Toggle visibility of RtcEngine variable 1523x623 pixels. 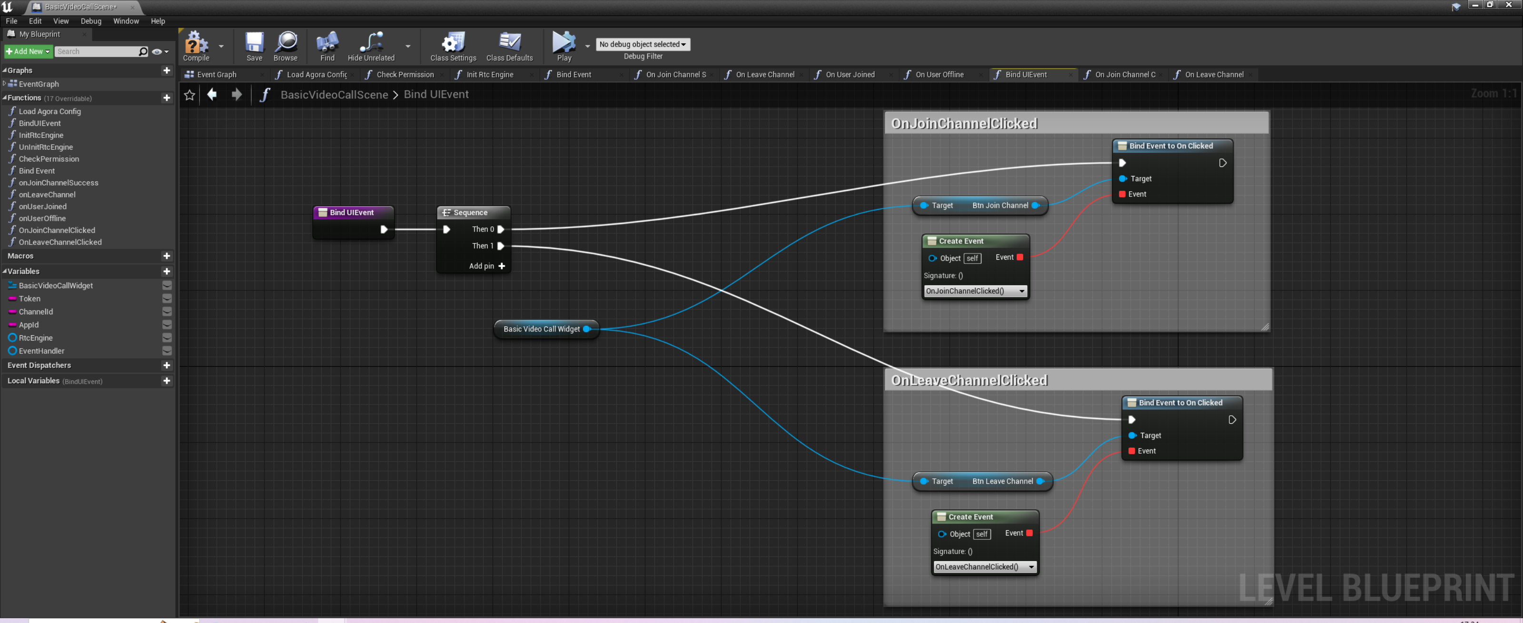point(167,338)
